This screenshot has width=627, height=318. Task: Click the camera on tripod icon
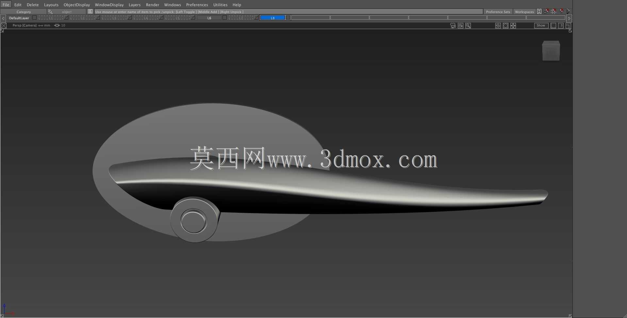pyautogui.click(x=453, y=25)
